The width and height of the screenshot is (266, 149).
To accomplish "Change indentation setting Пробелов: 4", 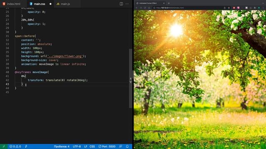I will [x=62, y=147].
